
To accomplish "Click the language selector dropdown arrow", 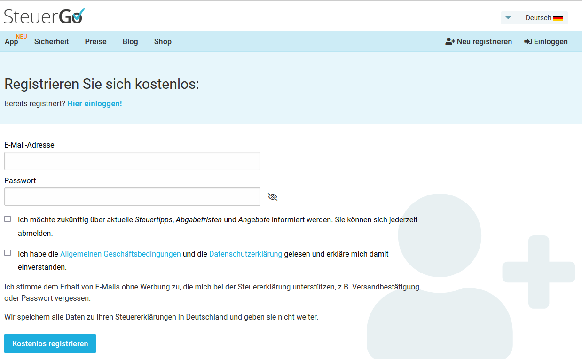I will point(508,18).
